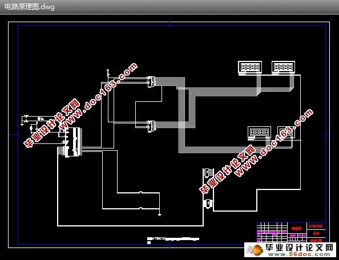This screenshot has height=260, width=339.
Task: Click the orange 56doc logo image
Action: pyautogui.click(x=257, y=250)
